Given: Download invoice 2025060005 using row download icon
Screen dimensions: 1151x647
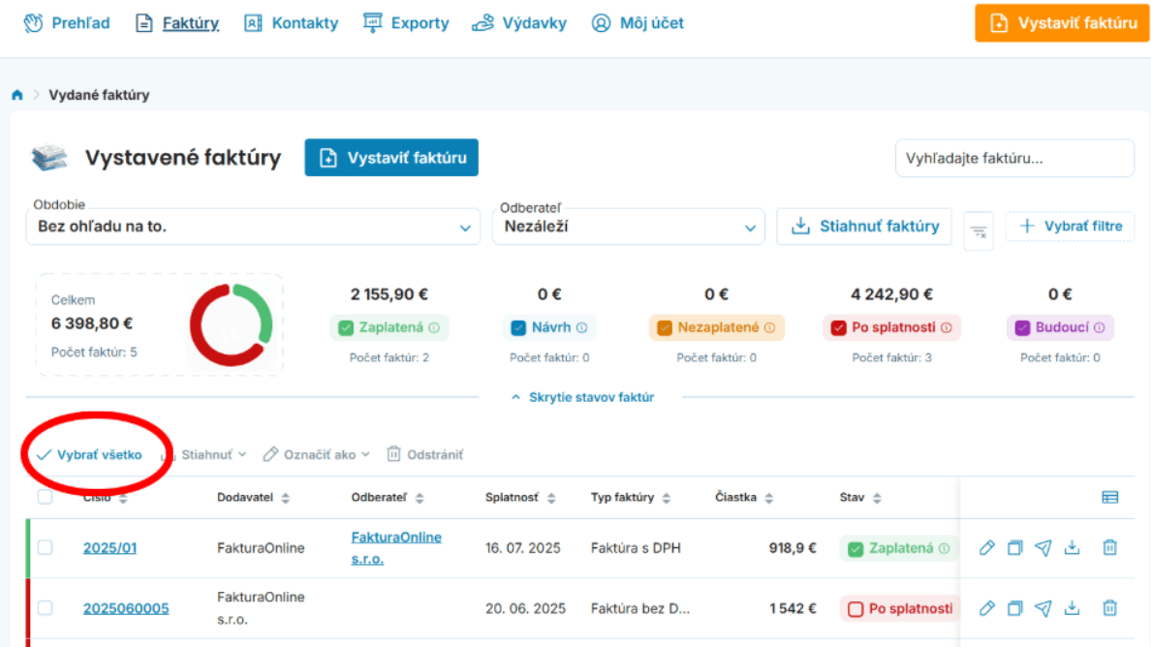Looking at the screenshot, I should (1072, 608).
